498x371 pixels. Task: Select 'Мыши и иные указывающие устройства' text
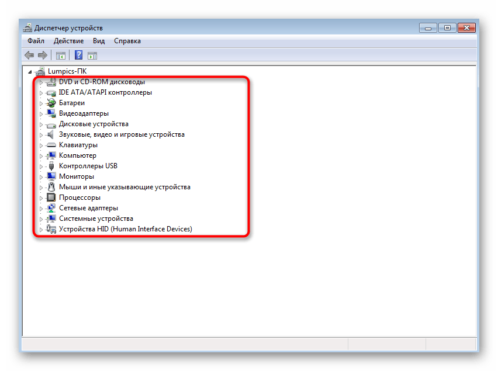tap(125, 187)
